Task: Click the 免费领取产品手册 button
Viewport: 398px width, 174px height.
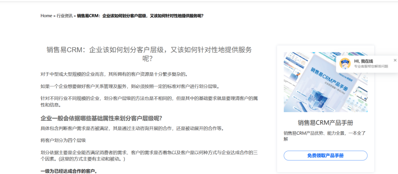Action: tap(325, 155)
